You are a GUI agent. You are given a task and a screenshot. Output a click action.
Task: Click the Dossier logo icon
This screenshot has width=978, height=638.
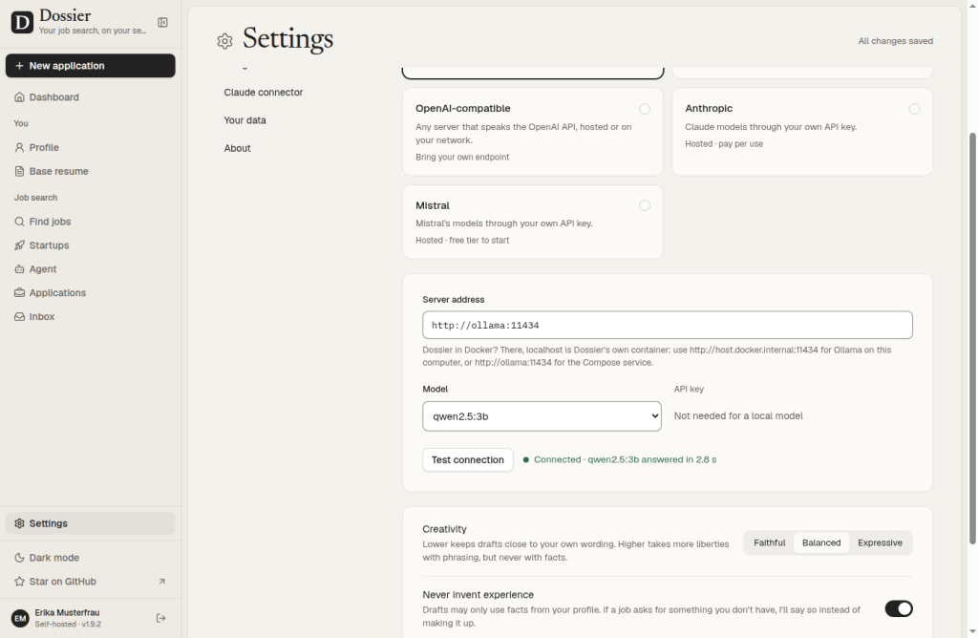(22, 23)
